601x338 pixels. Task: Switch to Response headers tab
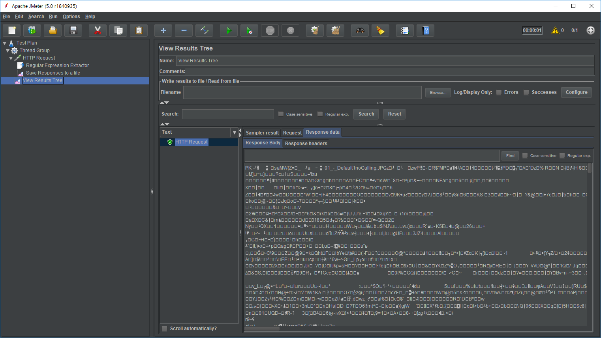click(x=306, y=144)
